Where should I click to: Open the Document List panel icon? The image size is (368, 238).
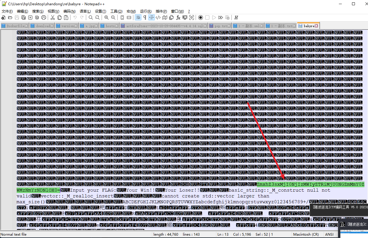tap(171, 17)
